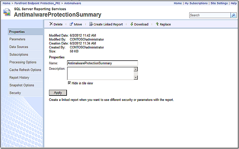Image resolution: width=239 pixels, height=149 pixels.
Task: Click the AntimalwareProtectionSummary page title
Action: click(x=58, y=15)
